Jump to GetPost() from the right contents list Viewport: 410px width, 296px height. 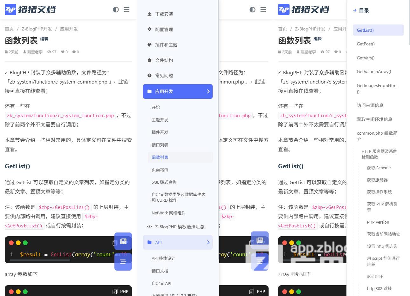tap(366, 44)
